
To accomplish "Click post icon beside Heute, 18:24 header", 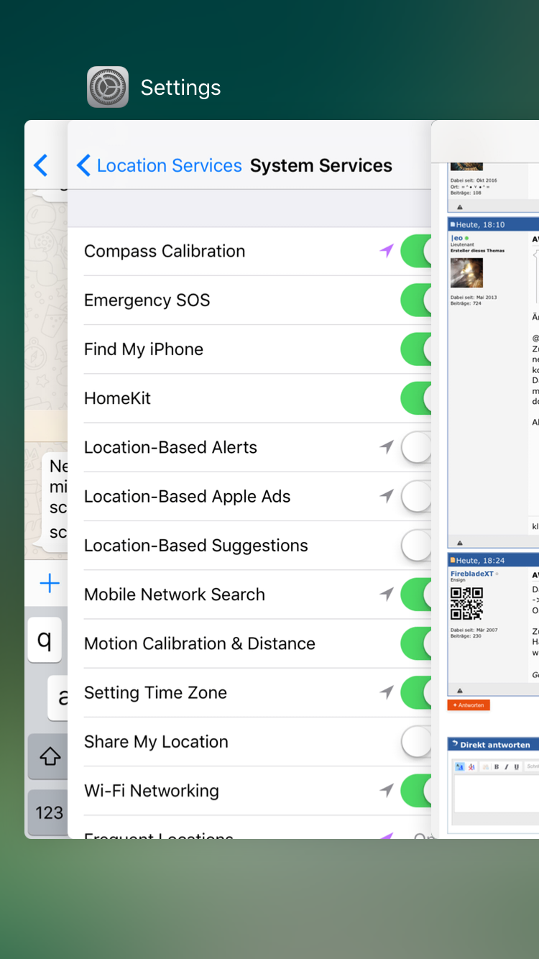I will (x=452, y=561).
